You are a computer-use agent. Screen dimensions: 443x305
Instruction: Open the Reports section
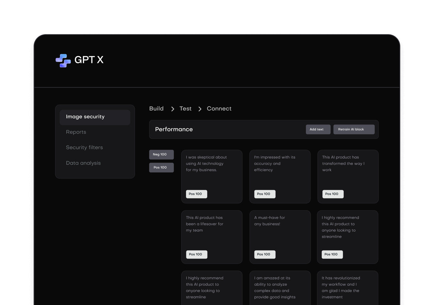coord(76,132)
